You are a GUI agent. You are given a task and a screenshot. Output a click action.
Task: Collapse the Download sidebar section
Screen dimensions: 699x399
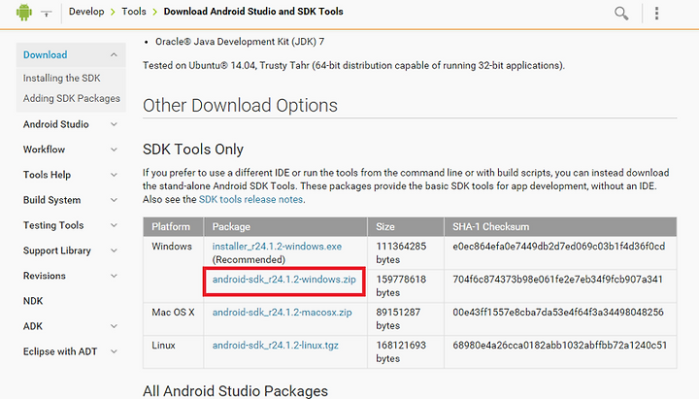pos(114,54)
